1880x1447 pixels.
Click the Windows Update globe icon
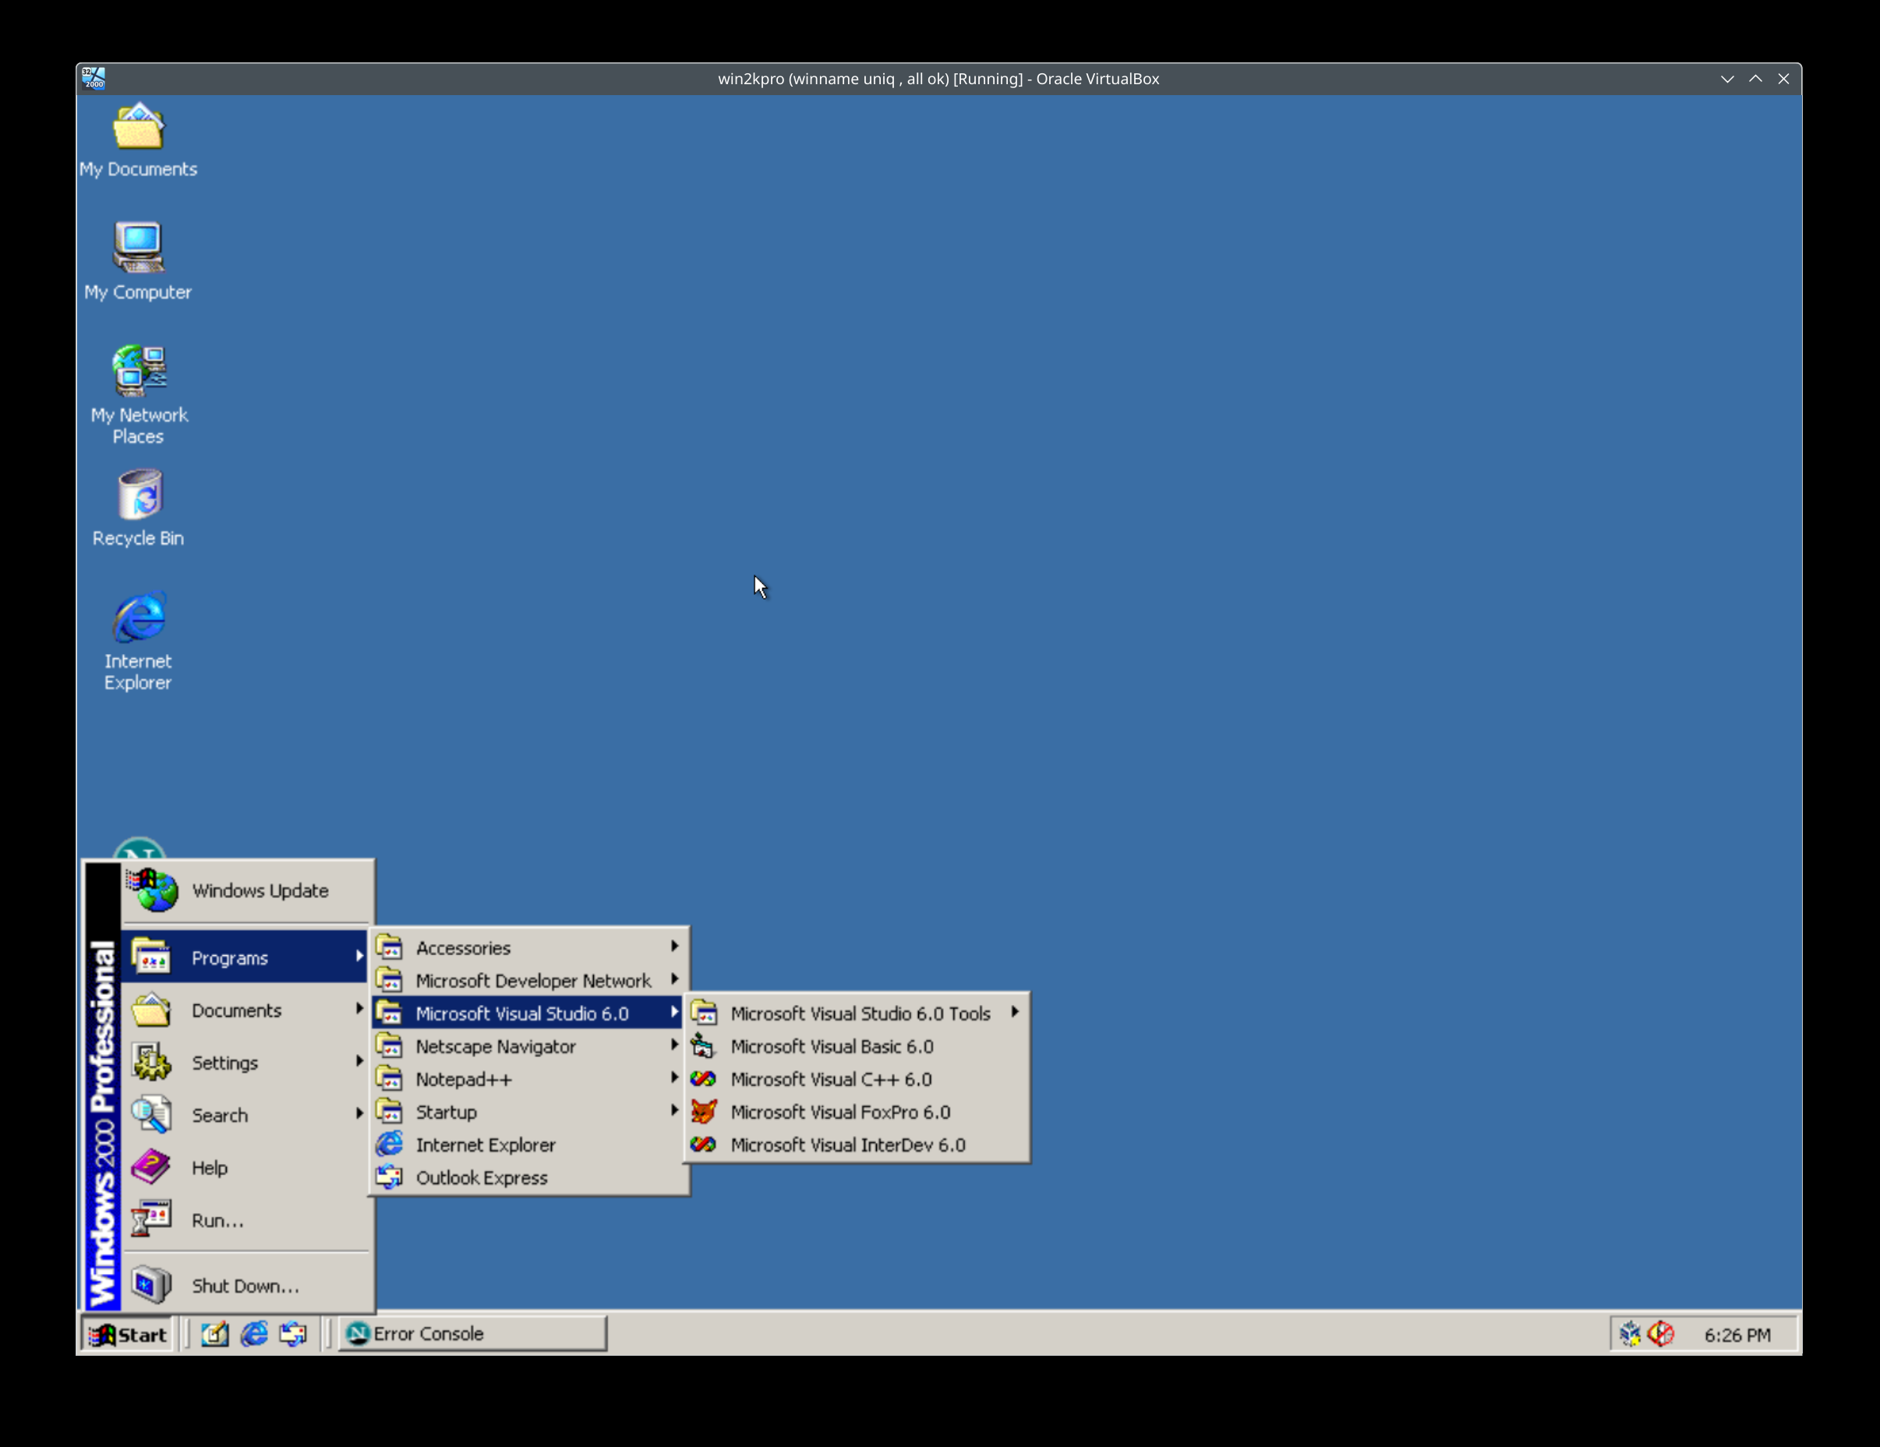154,890
